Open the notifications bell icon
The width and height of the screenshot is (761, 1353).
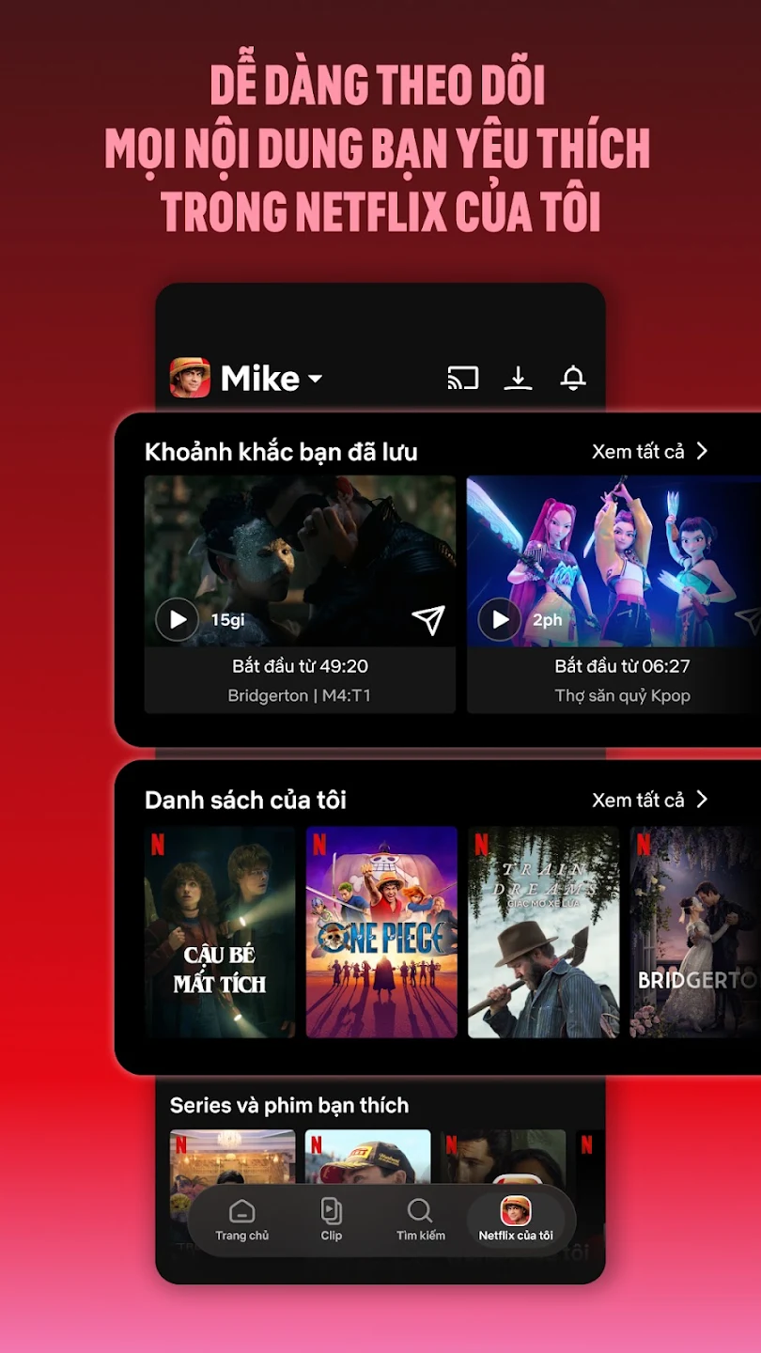(573, 378)
